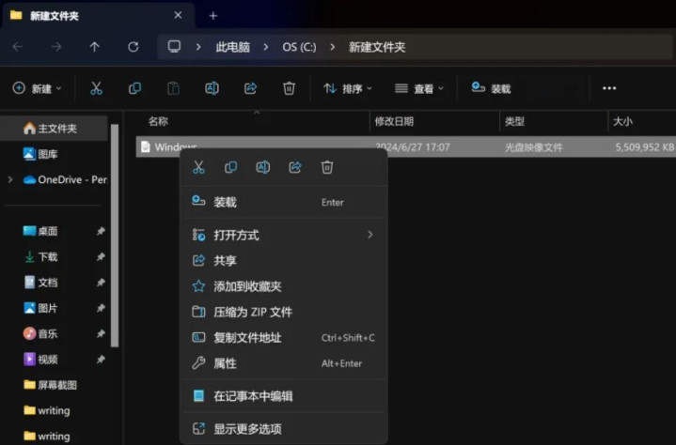The image size is (676, 445).
Task: Open the 查看 view dropdown
Action: (x=418, y=88)
